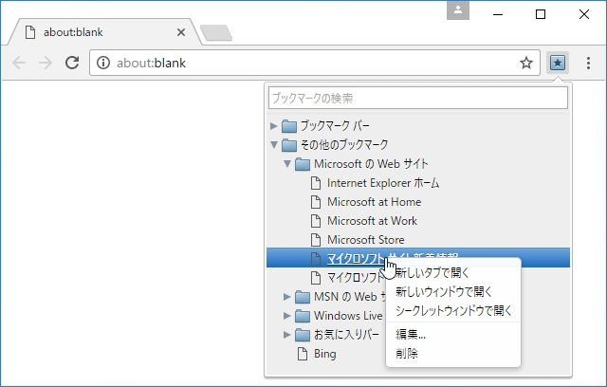This screenshot has height=387, width=607.
Task: Click page icon of Bing bookmark
Action: pos(303,354)
